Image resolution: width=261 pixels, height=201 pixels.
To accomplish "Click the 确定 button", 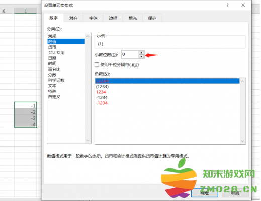I will tap(205, 193).
